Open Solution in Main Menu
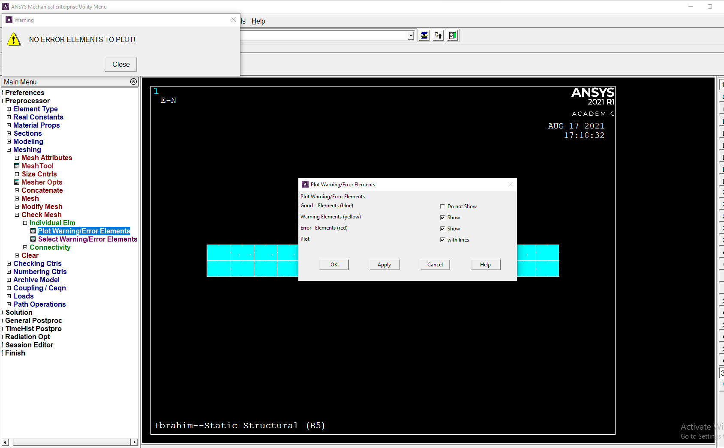 19,313
